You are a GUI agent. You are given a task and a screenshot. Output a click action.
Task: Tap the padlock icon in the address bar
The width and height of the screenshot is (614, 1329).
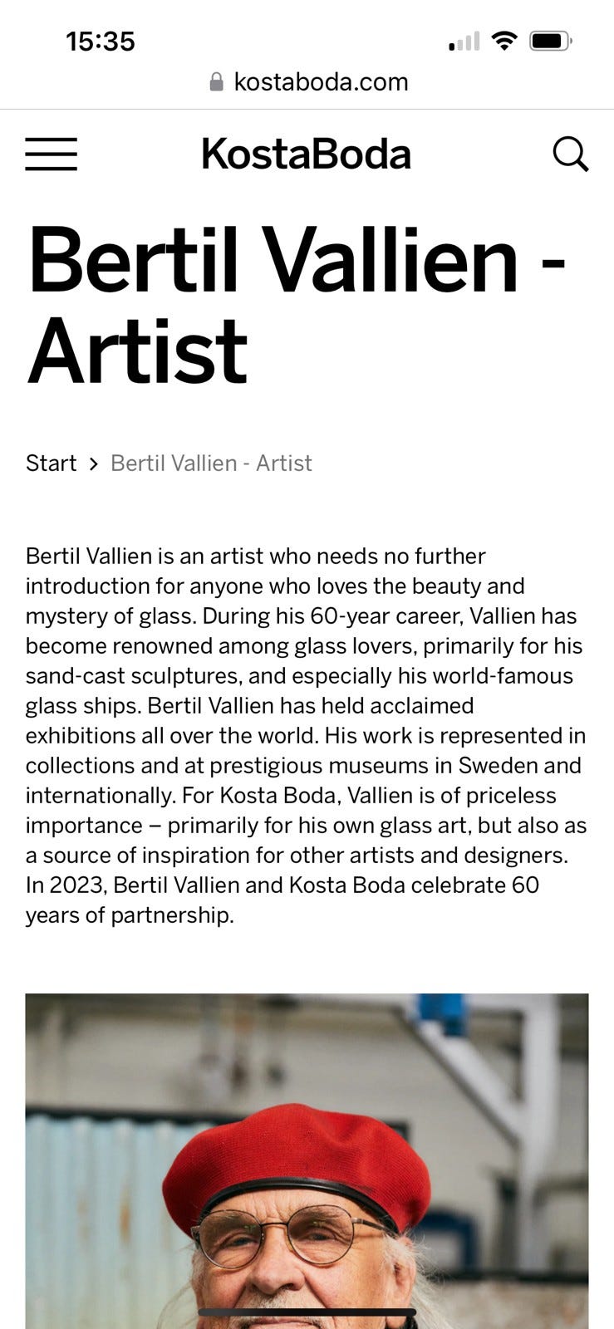[215, 81]
